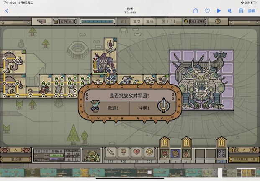This screenshot has height=181, width=260.
Task: Tap the share icon in Photos toolbar
Action: [x=196, y=11]
